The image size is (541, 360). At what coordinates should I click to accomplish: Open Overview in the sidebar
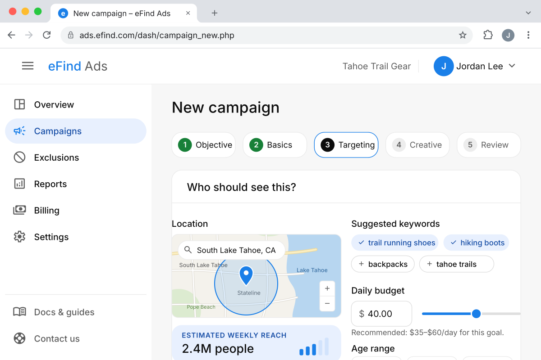coord(76,104)
